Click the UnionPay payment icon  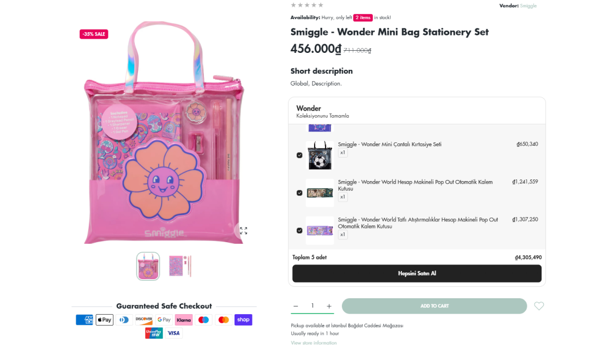154,333
